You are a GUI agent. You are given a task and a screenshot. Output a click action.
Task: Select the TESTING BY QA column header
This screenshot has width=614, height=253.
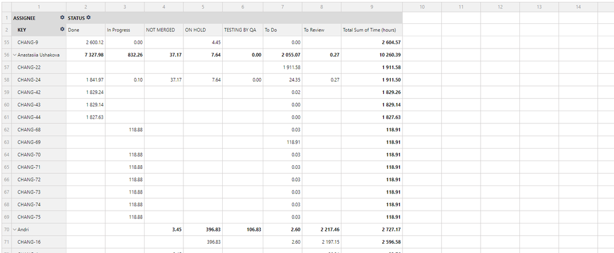tap(243, 30)
